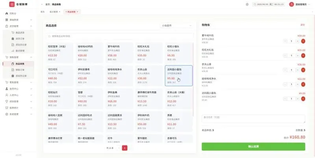315x158 pixels.
Task: Open 报表统计 report icon in sidebar
Action: [7, 108]
